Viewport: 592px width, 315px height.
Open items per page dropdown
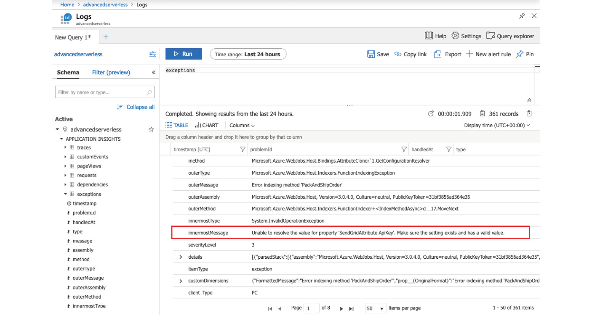[376, 308]
